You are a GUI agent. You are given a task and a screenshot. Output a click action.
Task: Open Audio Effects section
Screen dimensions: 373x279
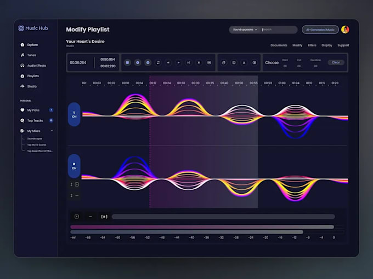[33, 66]
